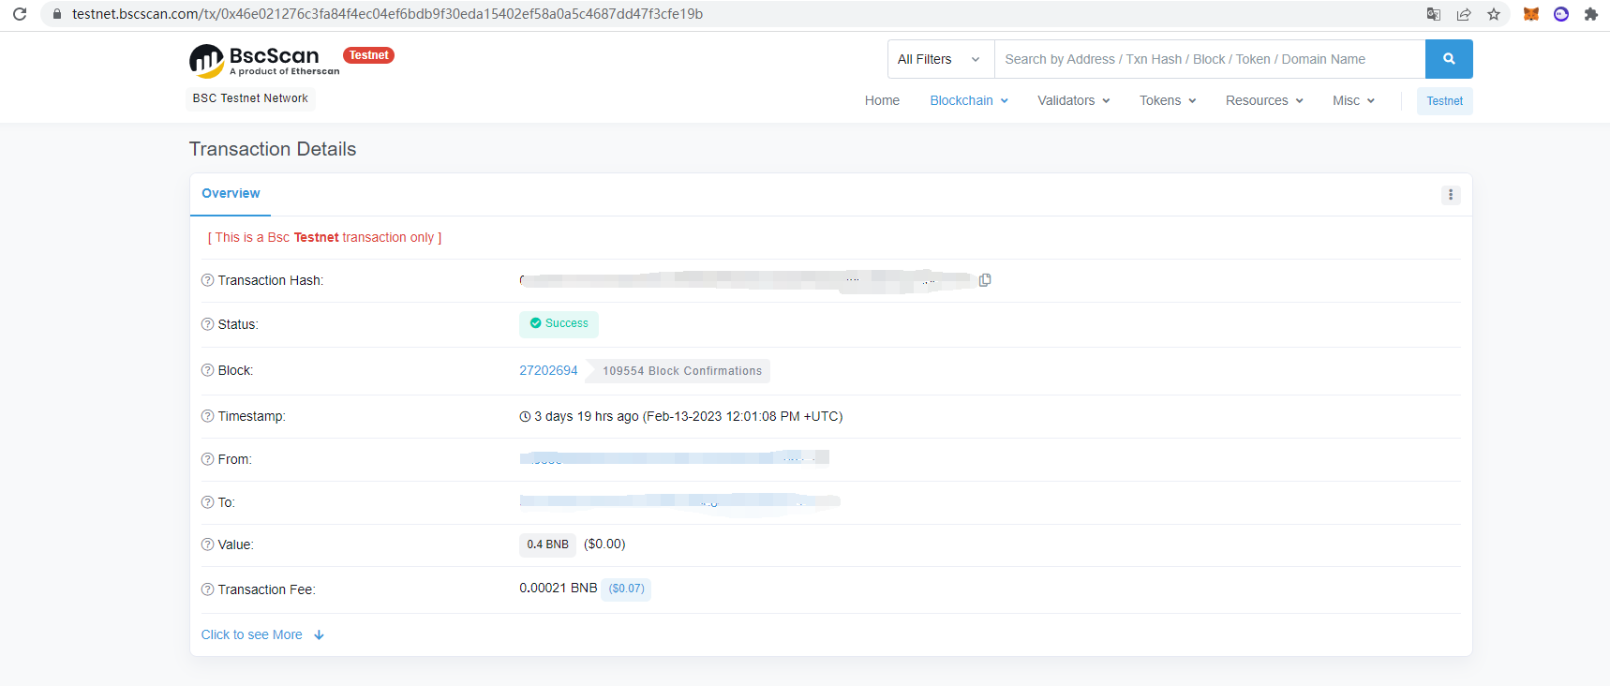
Task: Open block 27202694 link
Action: [x=548, y=370]
